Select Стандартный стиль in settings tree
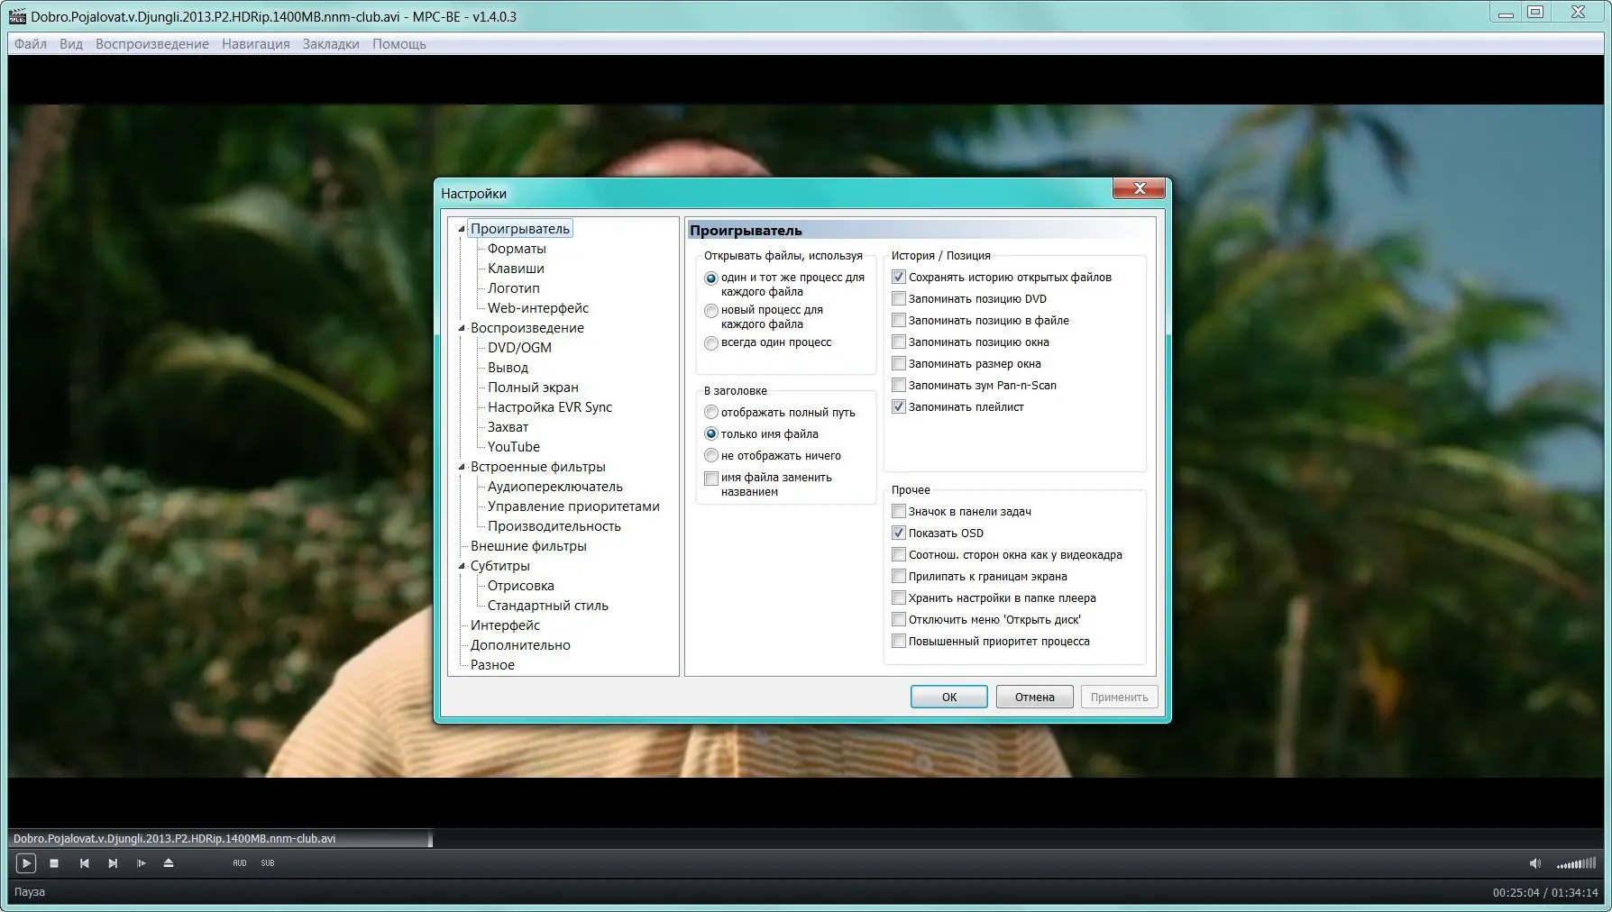 (548, 606)
